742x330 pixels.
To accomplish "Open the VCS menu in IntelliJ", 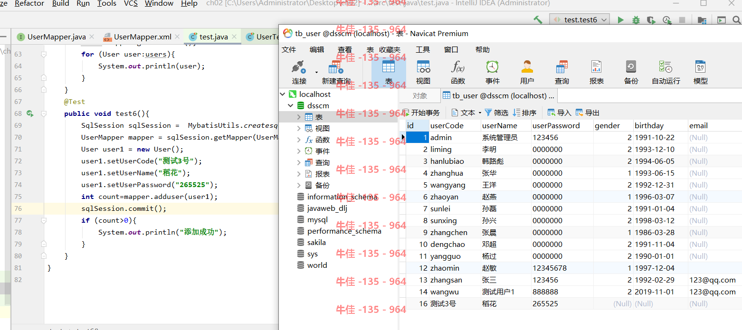I will (x=131, y=3).
